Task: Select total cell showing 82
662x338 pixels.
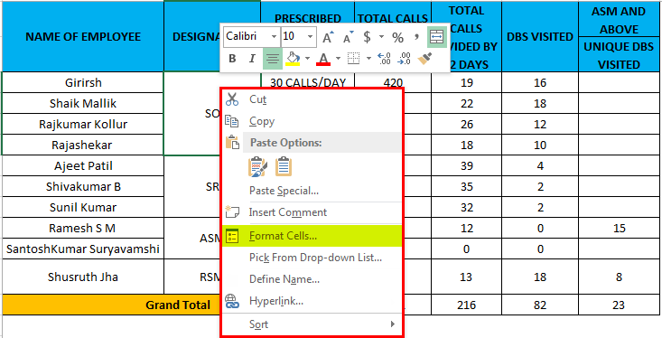Action: pos(540,305)
